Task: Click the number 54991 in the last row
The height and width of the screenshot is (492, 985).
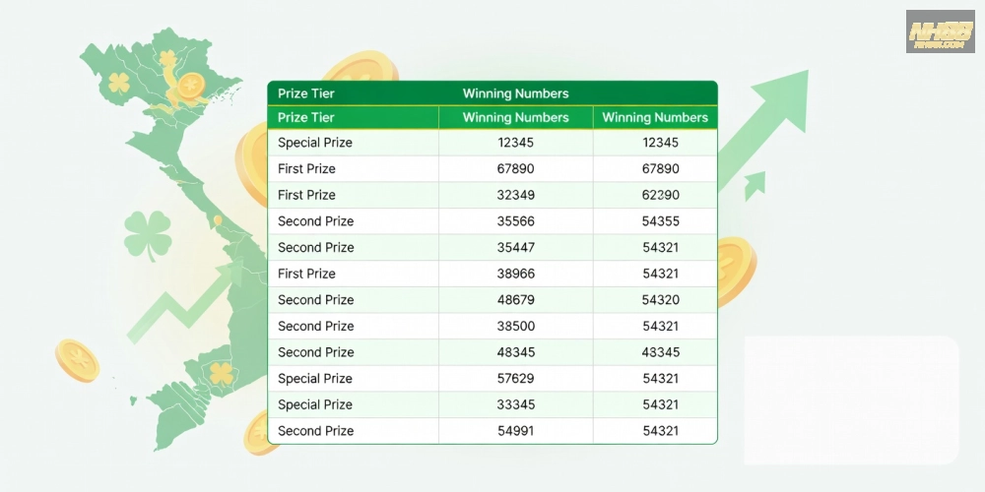Action: click(516, 431)
